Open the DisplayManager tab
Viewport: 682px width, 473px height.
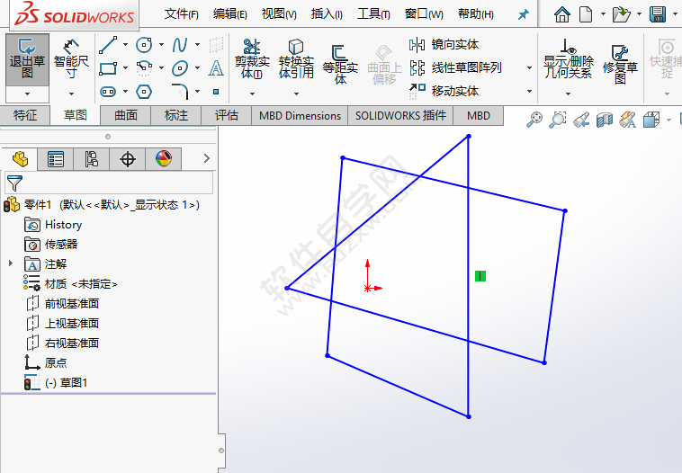(x=164, y=159)
